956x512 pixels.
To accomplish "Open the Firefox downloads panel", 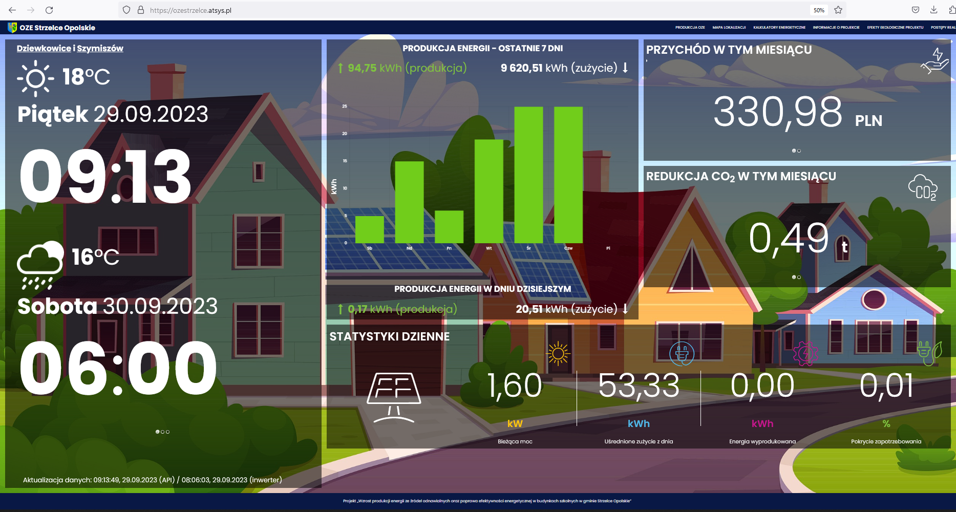I will pyautogui.click(x=933, y=10).
